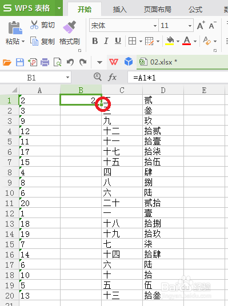The width and height of the screenshot is (228, 306).
Task: Expand the draw border dropdown arrow
Action: 158,41
